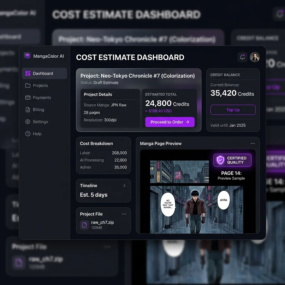The width and height of the screenshot is (285, 285).
Task: Click the Certified Quality badge
Action: point(232,160)
